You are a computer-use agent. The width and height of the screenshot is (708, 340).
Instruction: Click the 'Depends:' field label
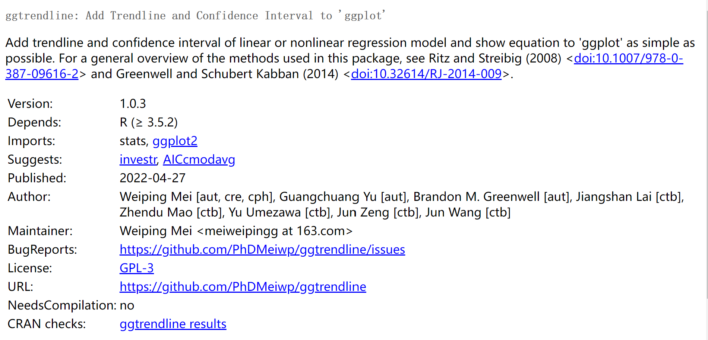[34, 122]
